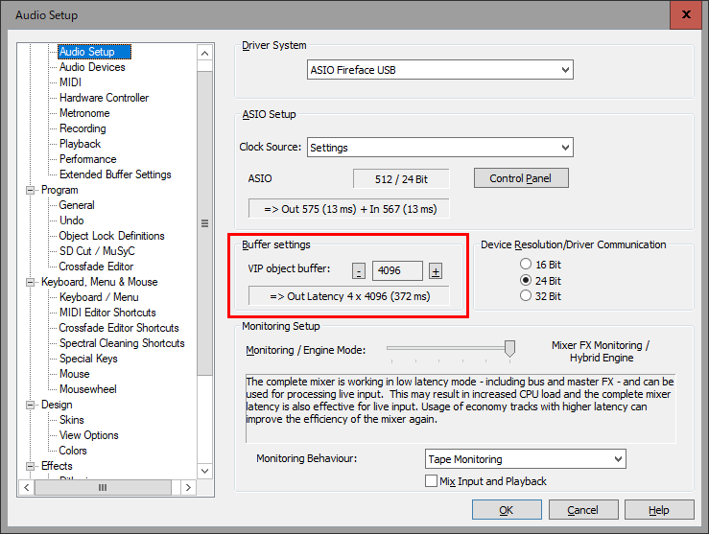709x534 pixels.
Task: Collapse the Design tree section
Action: [32, 405]
